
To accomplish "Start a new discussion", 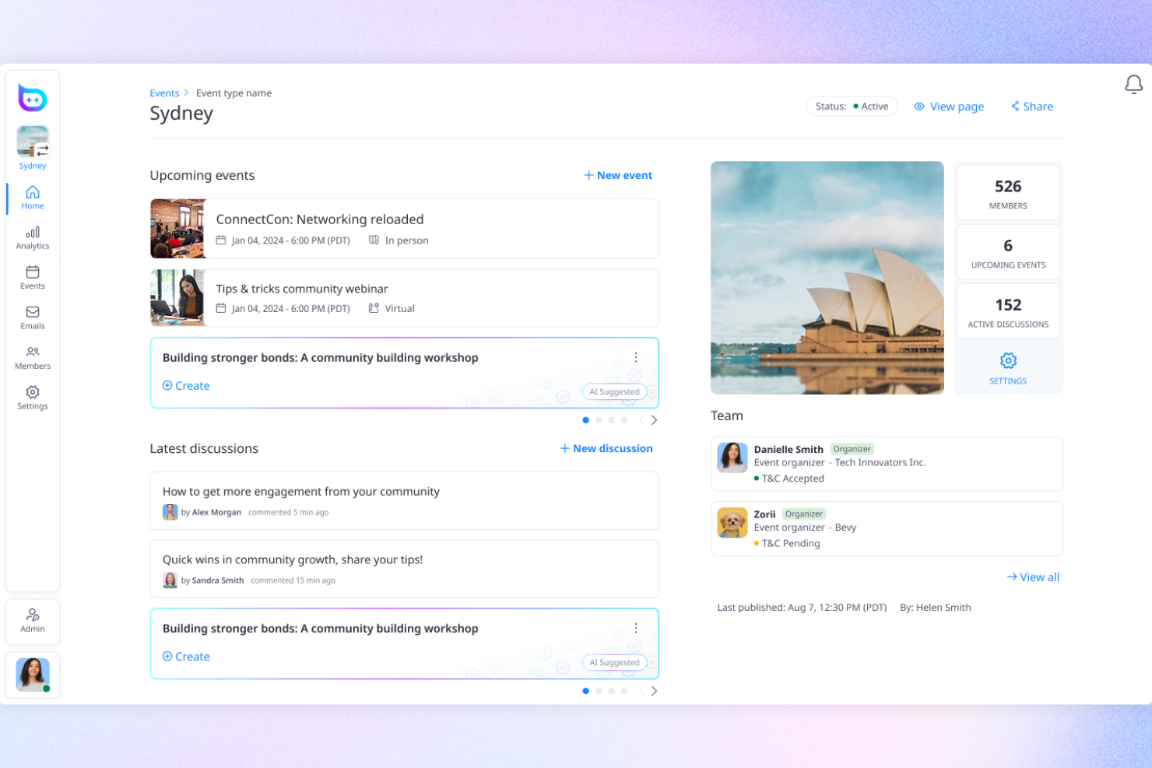I will pos(606,448).
